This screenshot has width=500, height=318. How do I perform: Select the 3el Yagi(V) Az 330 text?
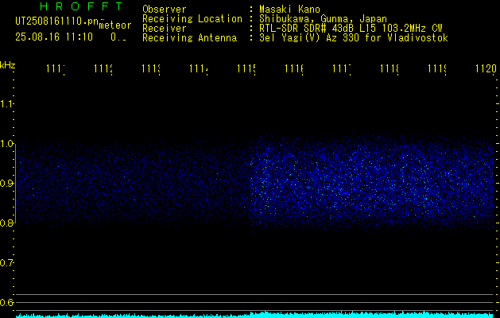click(311, 38)
